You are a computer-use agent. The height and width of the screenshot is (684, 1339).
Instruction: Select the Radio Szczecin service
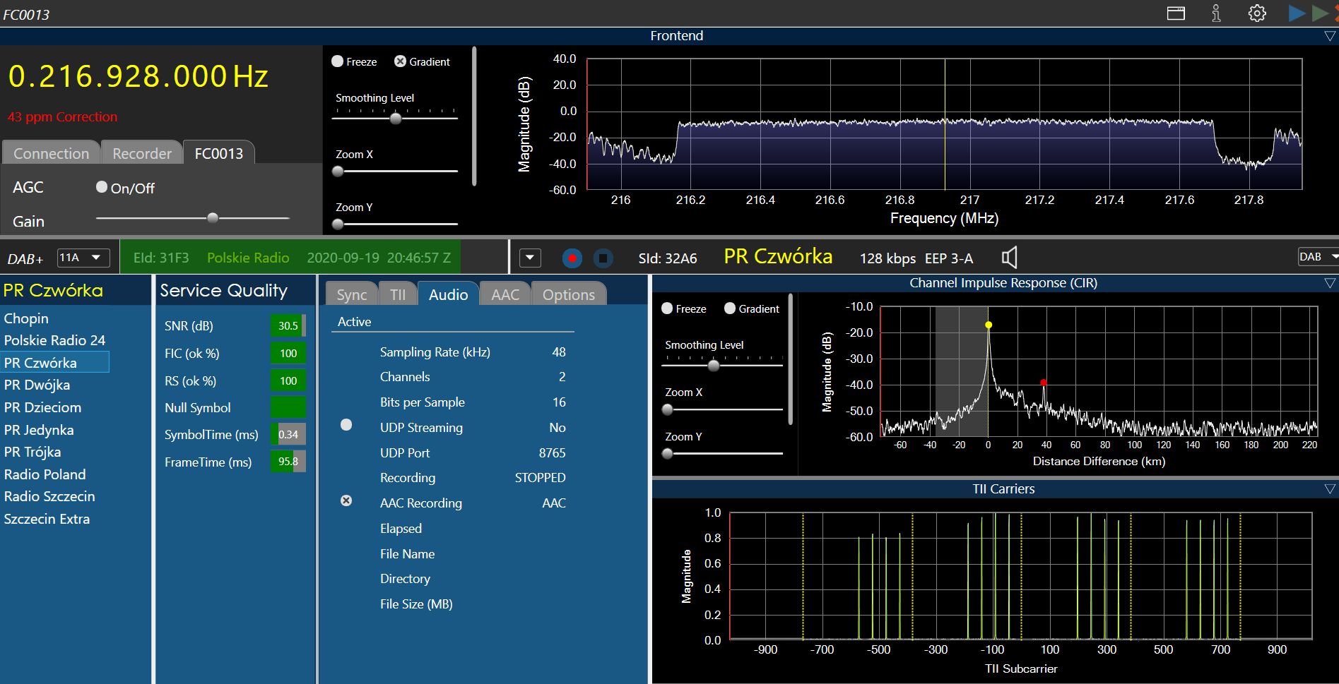point(49,496)
